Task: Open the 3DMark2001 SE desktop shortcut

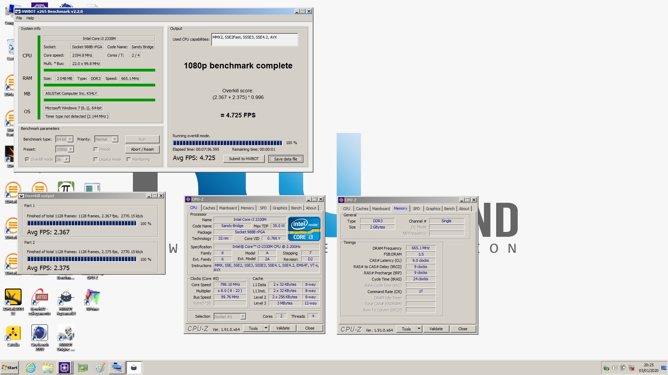Action: (13, 301)
